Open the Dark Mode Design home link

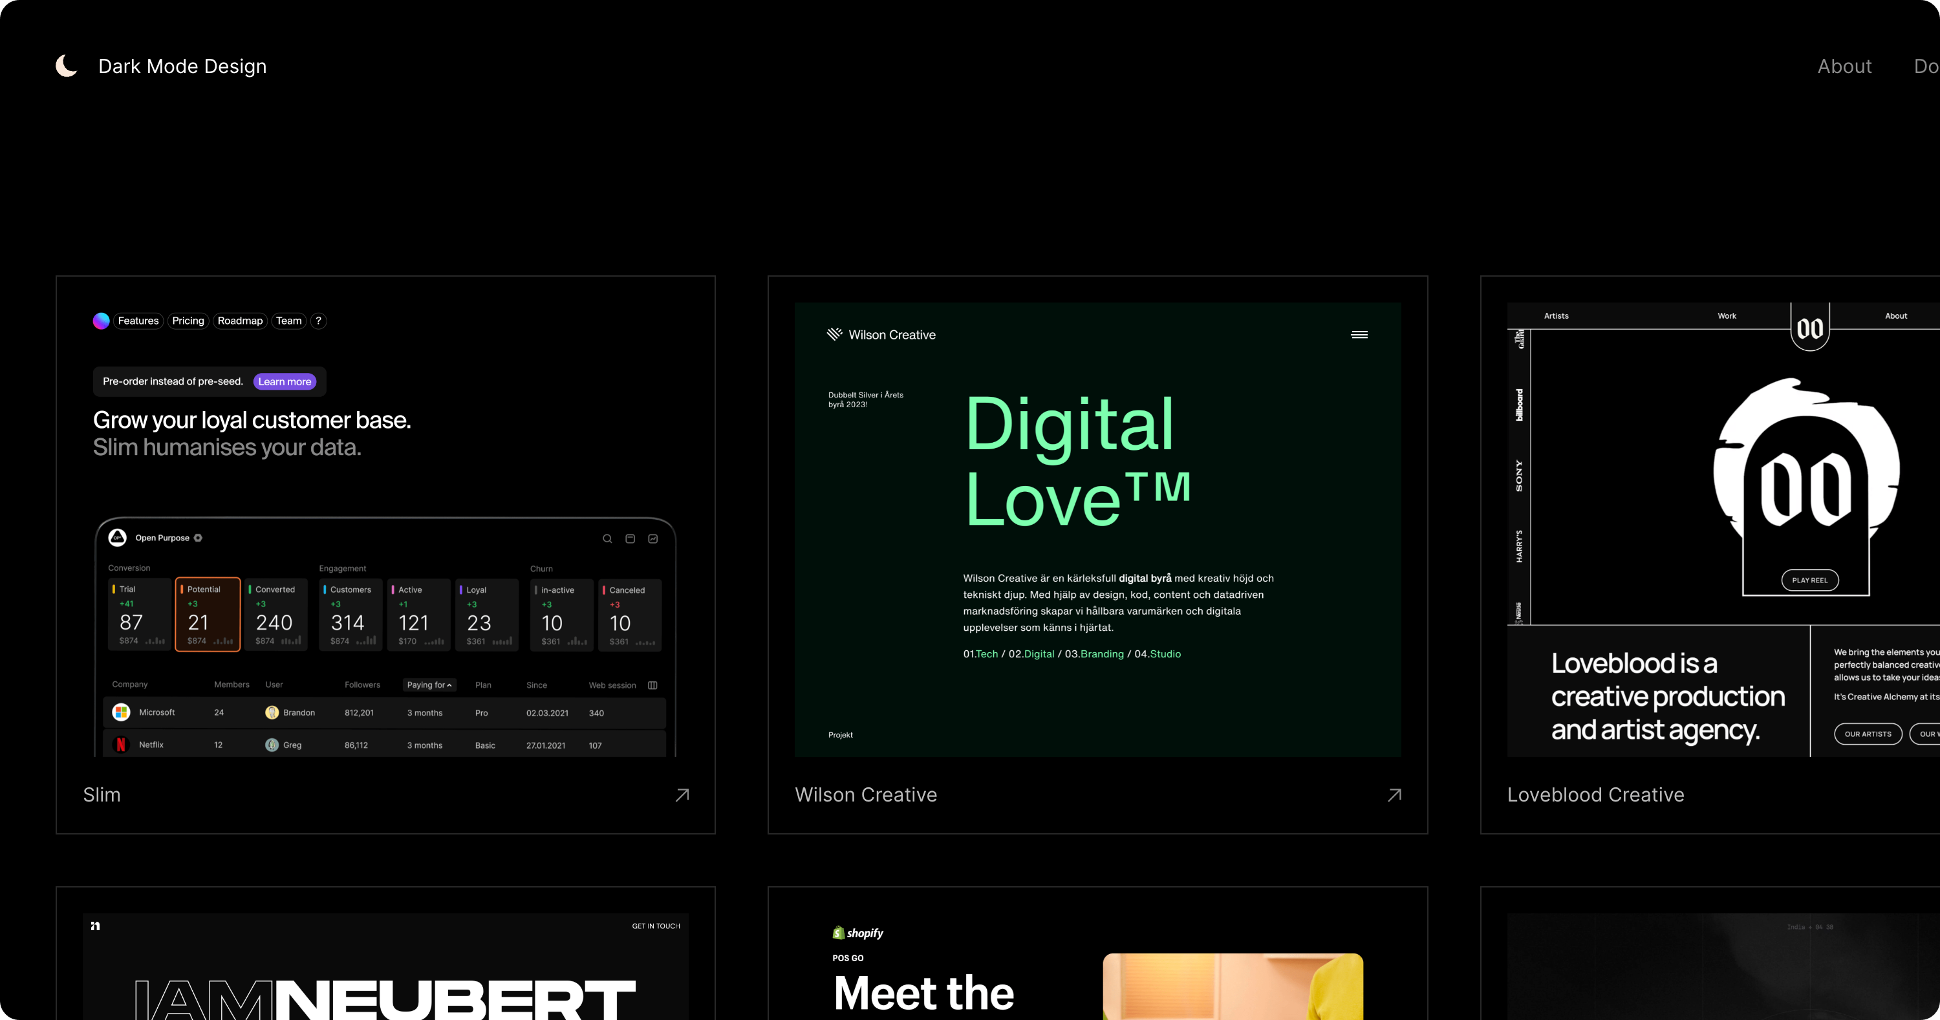(182, 66)
